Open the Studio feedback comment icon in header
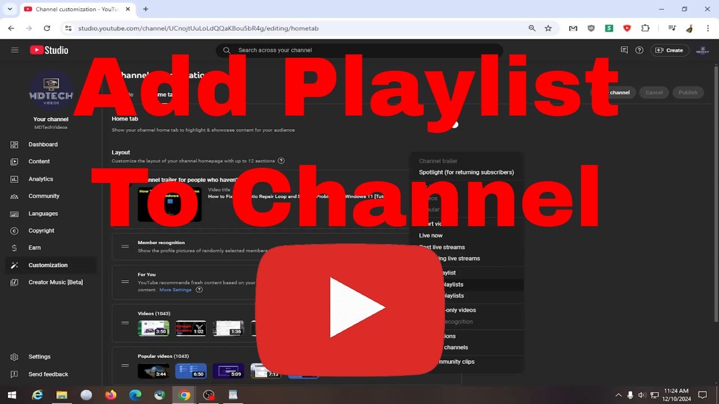Viewport: 719px width, 404px height. [624, 50]
